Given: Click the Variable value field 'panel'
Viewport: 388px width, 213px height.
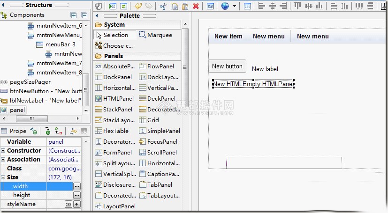Looking at the screenshot, I should click(x=64, y=142).
